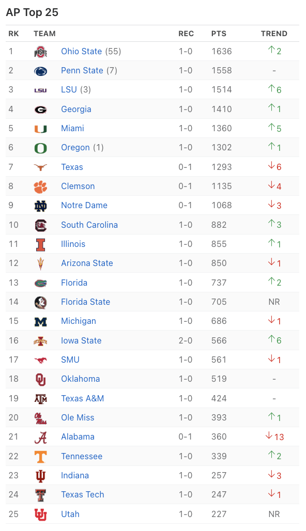Select the Tennessee T logo
This screenshot has width=306, height=531.
[x=41, y=457]
